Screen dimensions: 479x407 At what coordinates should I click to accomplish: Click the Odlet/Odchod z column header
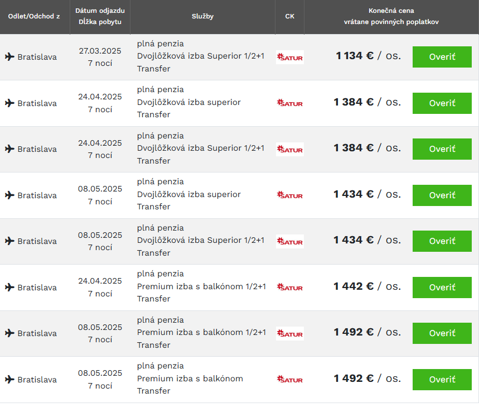point(34,16)
